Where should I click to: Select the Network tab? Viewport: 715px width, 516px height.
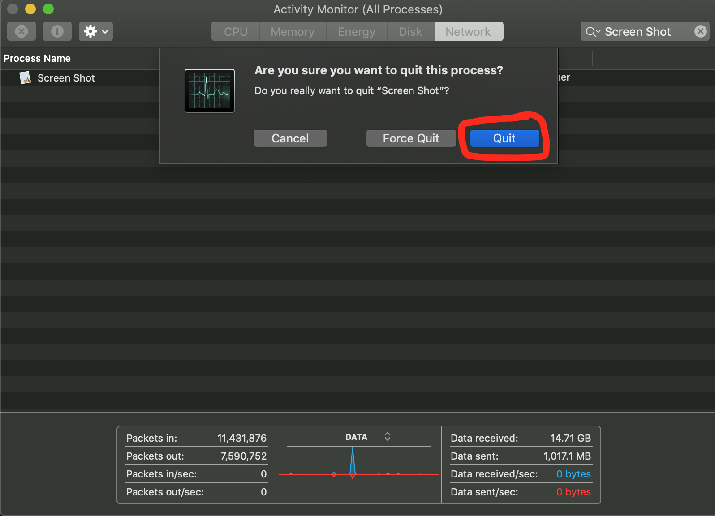tap(468, 32)
